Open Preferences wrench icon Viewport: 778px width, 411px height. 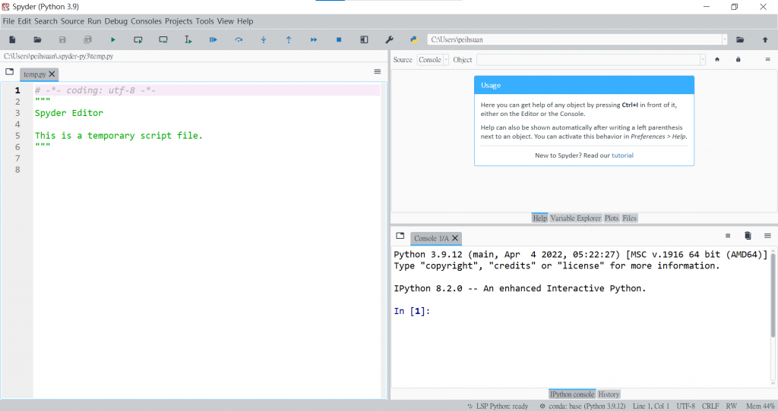390,39
